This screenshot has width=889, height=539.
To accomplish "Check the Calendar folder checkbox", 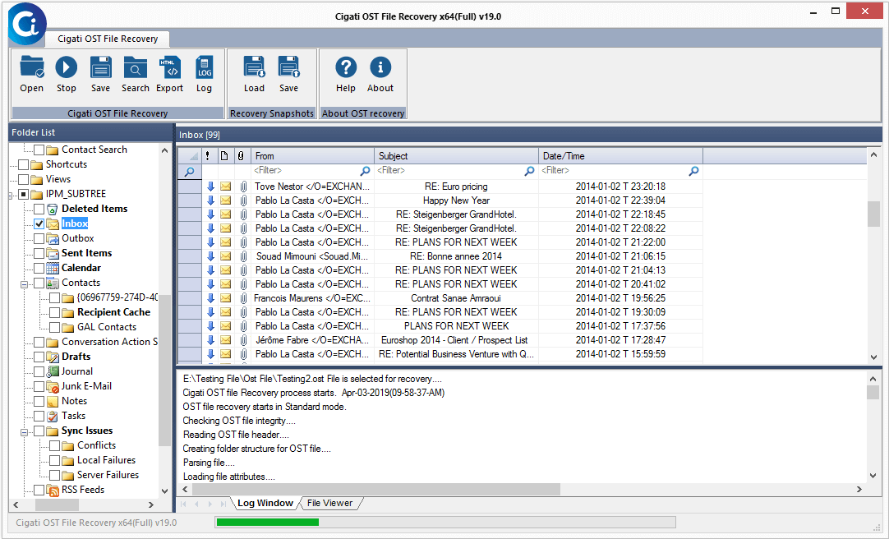I will [x=39, y=268].
